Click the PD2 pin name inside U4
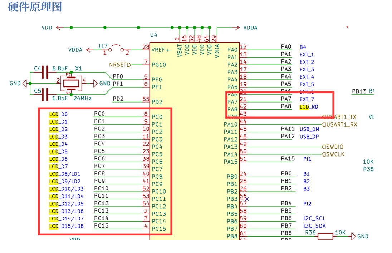The image size is (392, 253). [x=157, y=102]
